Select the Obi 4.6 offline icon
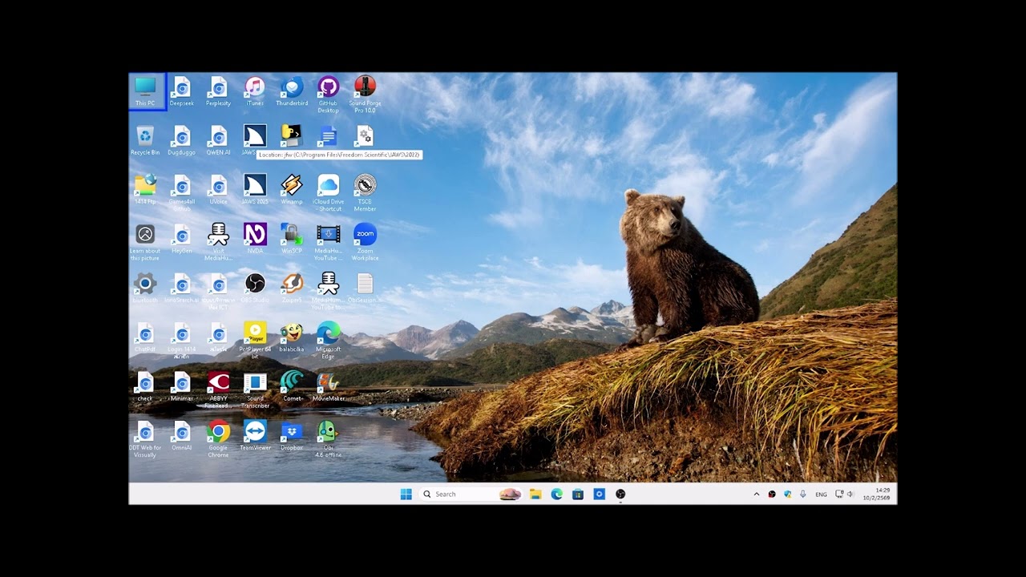The width and height of the screenshot is (1026, 577). (x=328, y=439)
